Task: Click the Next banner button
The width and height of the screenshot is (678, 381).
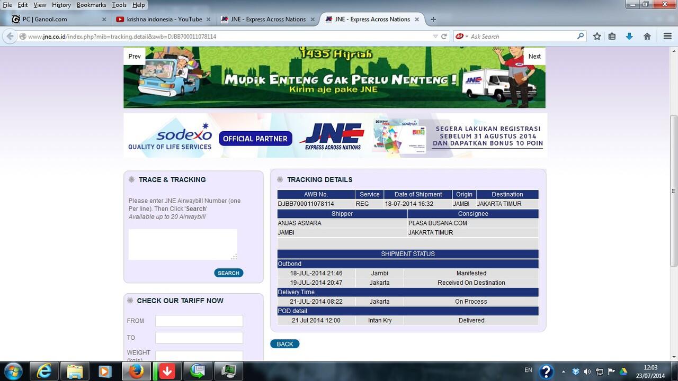Action: 534,57
